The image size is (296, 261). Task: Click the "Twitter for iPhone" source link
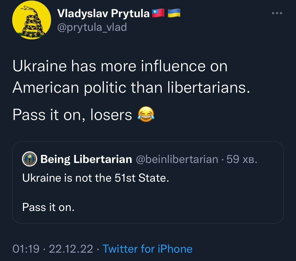[147, 249]
